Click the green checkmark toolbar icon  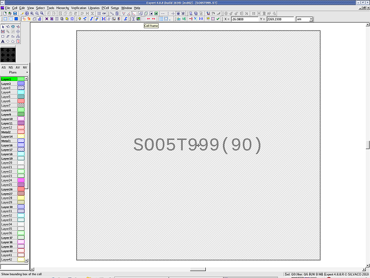point(218,19)
